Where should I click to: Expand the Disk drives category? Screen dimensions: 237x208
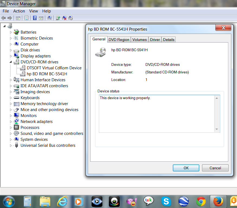point(11,50)
